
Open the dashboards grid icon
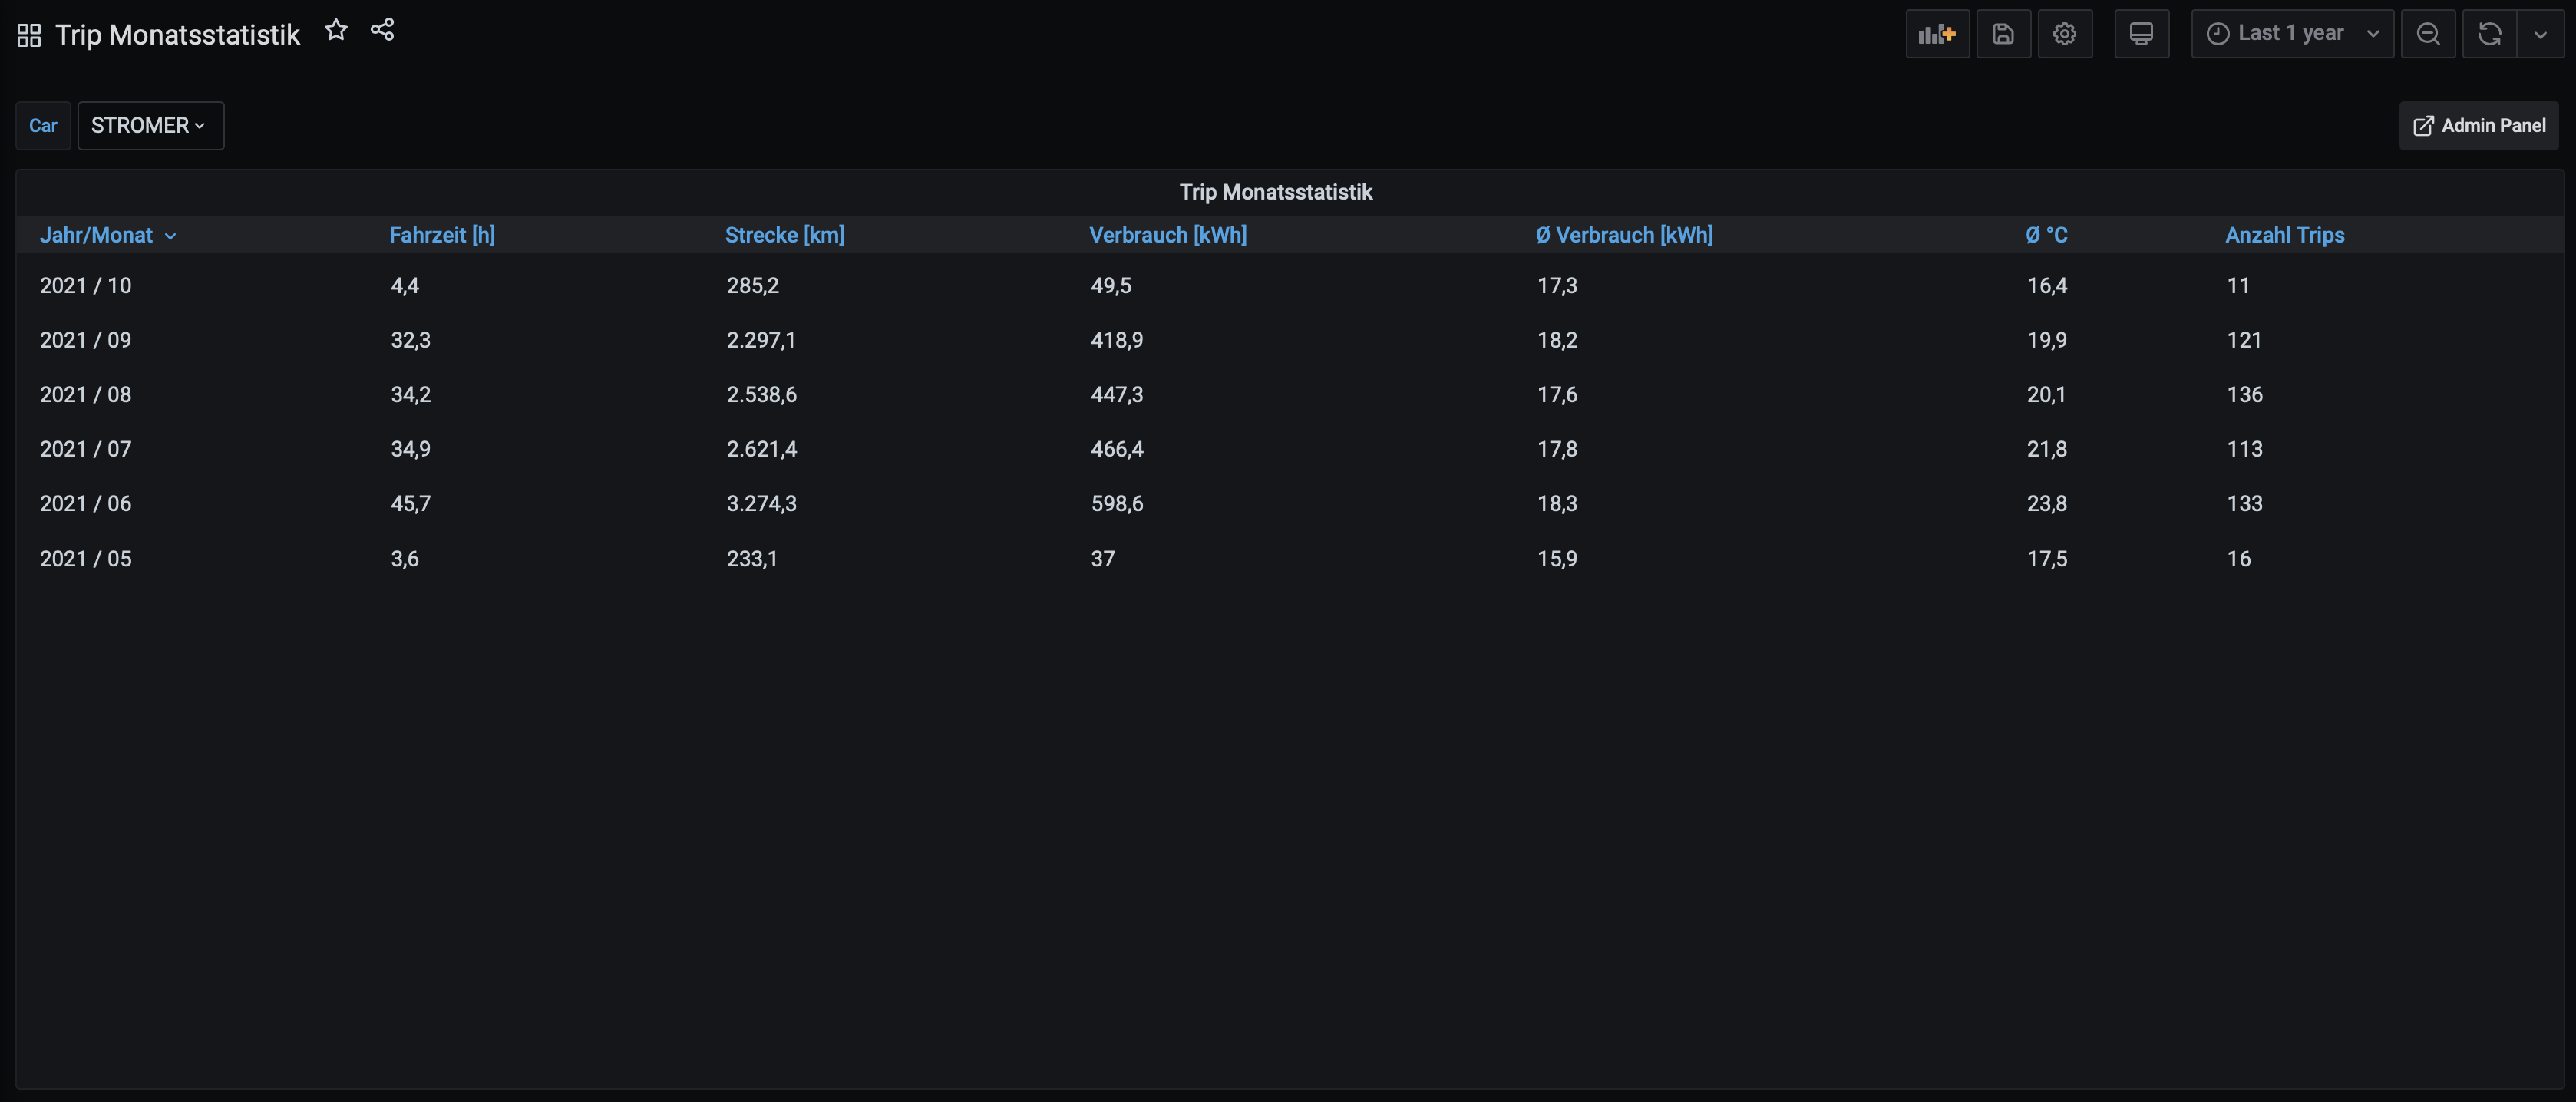29,36
